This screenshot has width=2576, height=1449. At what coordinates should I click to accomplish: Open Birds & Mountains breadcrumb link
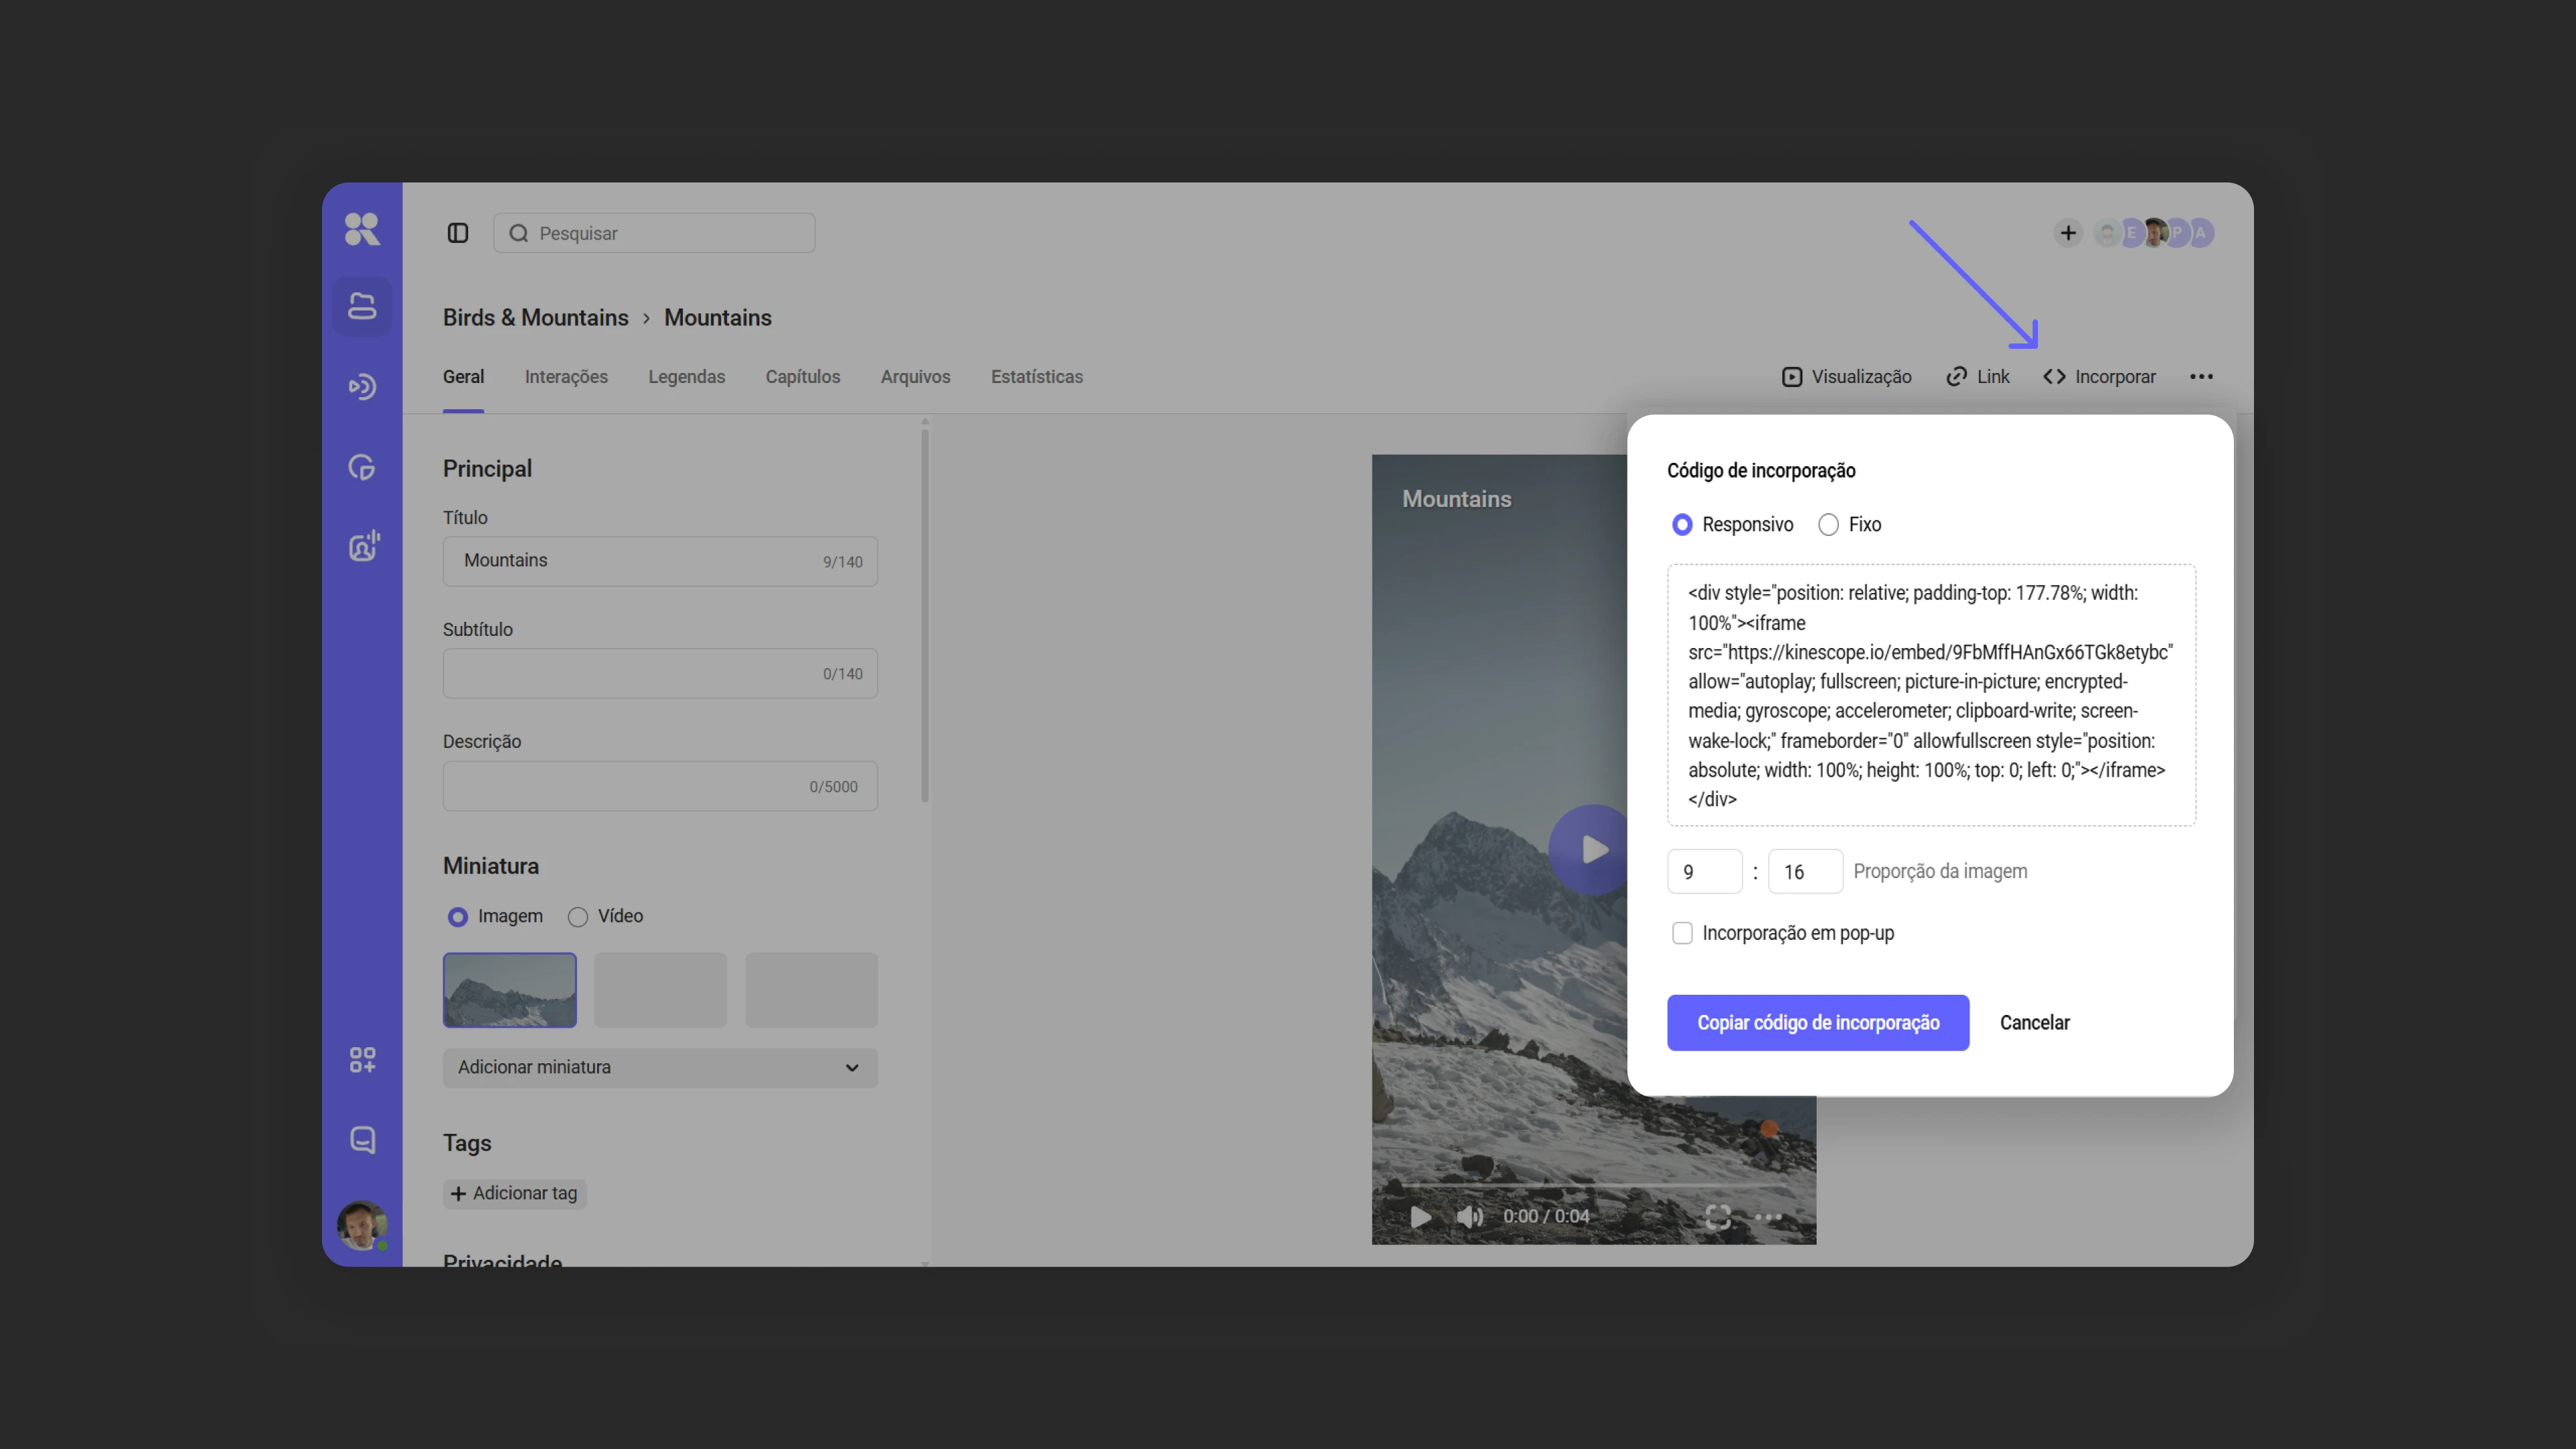point(536,318)
